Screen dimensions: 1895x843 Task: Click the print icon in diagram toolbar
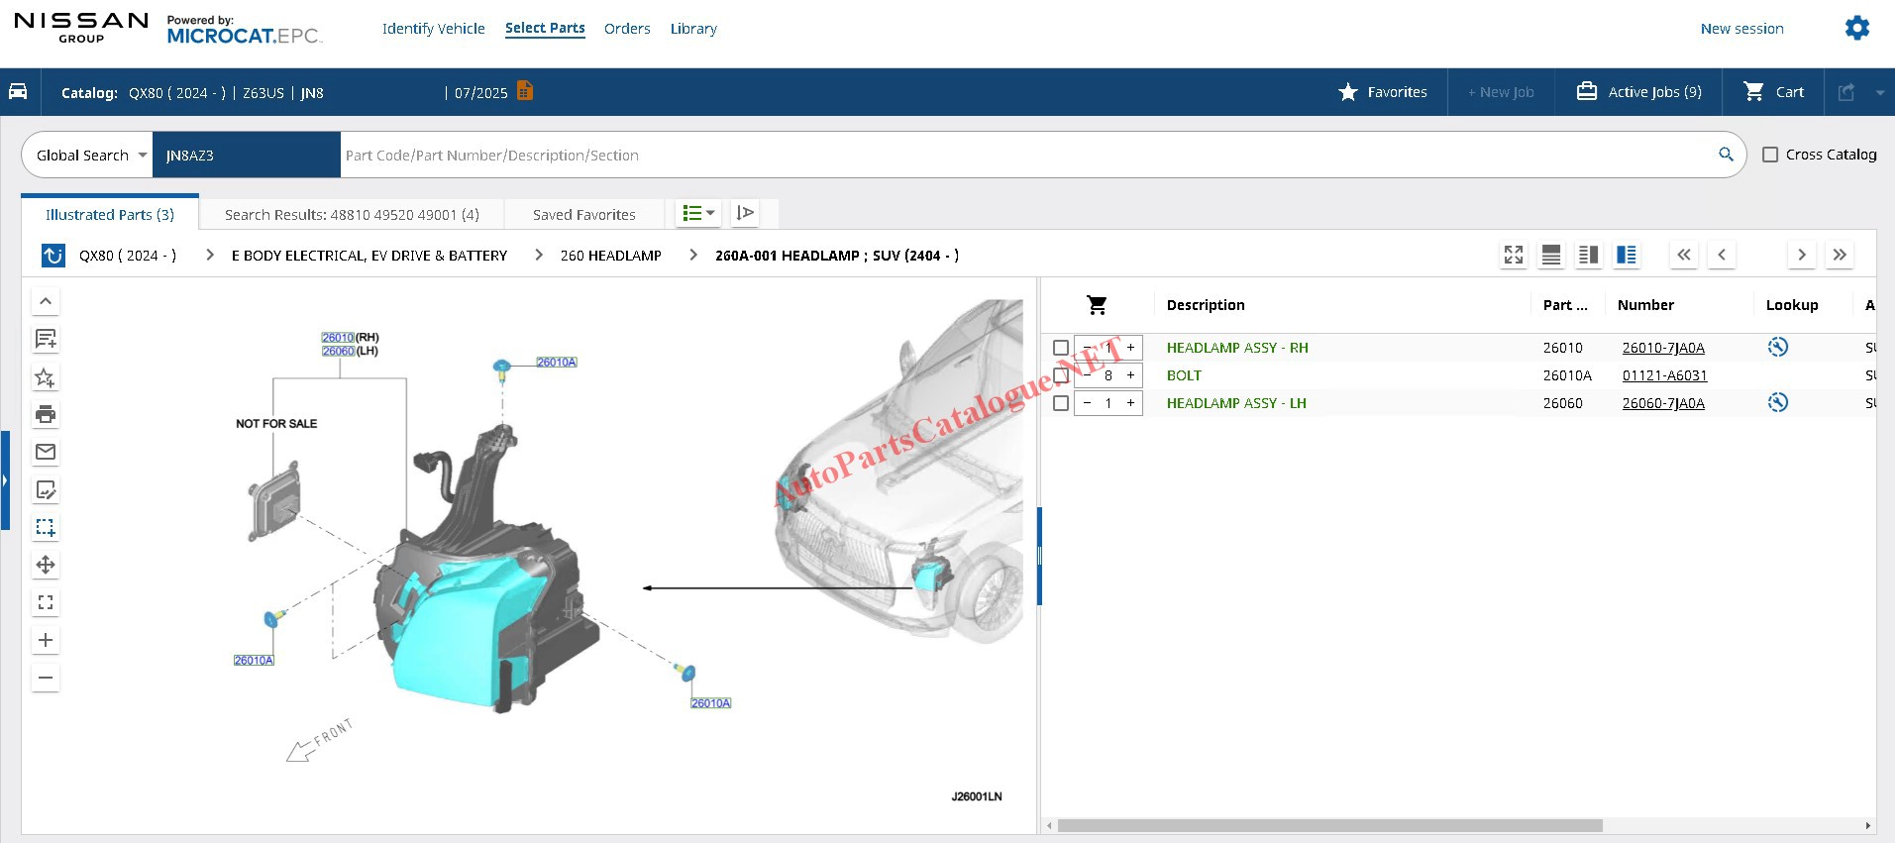point(46,414)
